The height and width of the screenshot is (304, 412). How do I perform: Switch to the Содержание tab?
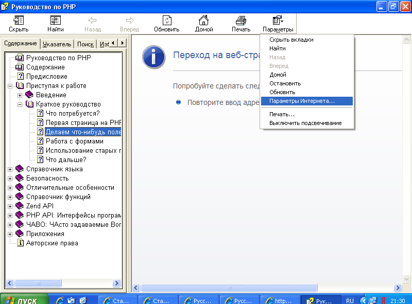click(x=20, y=43)
